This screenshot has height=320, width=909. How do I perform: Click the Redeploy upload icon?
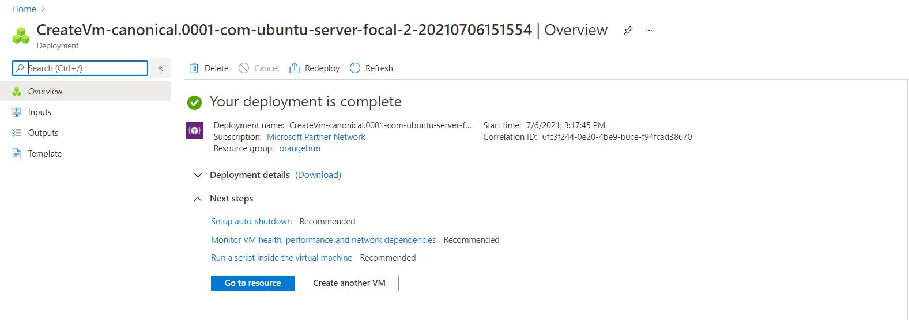click(x=295, y=68)
